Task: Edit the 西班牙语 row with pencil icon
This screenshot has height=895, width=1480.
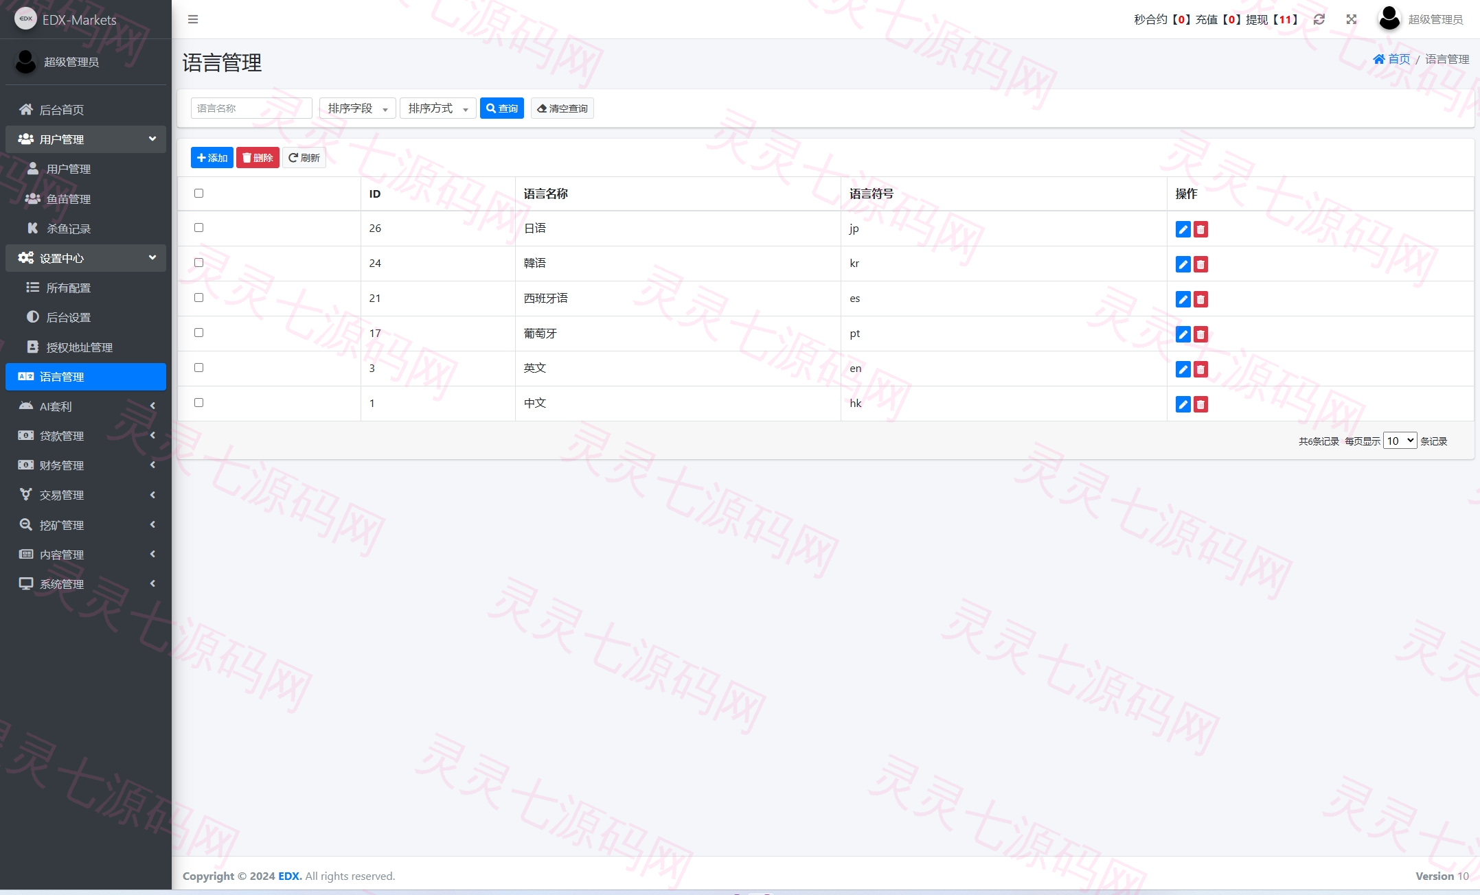Action: pos(1183,299)
